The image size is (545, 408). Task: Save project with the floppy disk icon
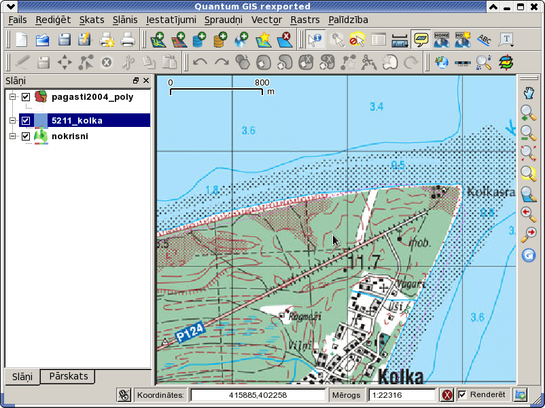(x=65, y=39)
